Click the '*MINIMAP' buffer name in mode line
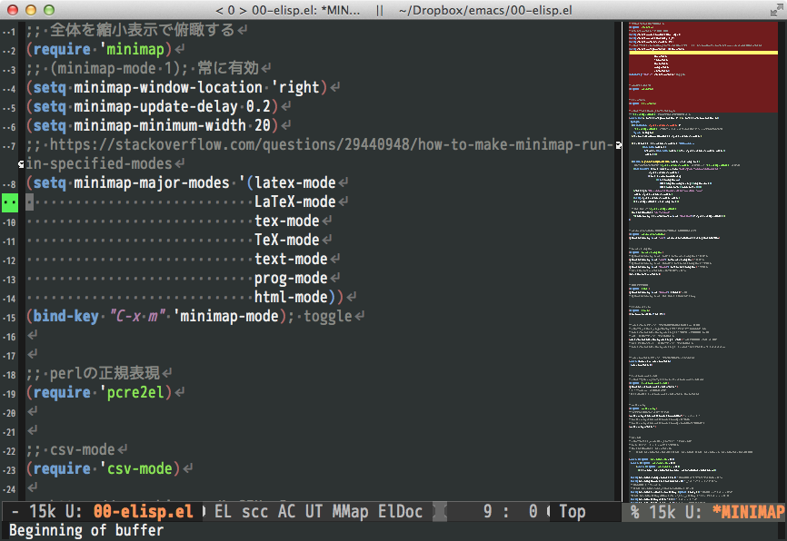787x541 pixels. (748, 511)
